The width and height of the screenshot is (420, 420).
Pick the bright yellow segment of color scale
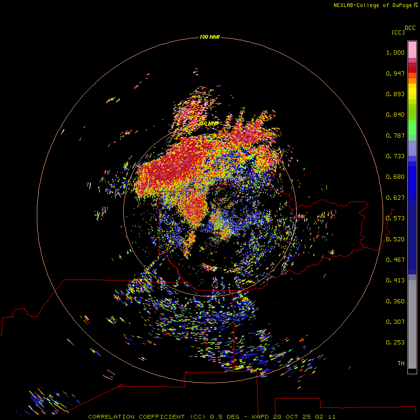click(x=412, y=92)
